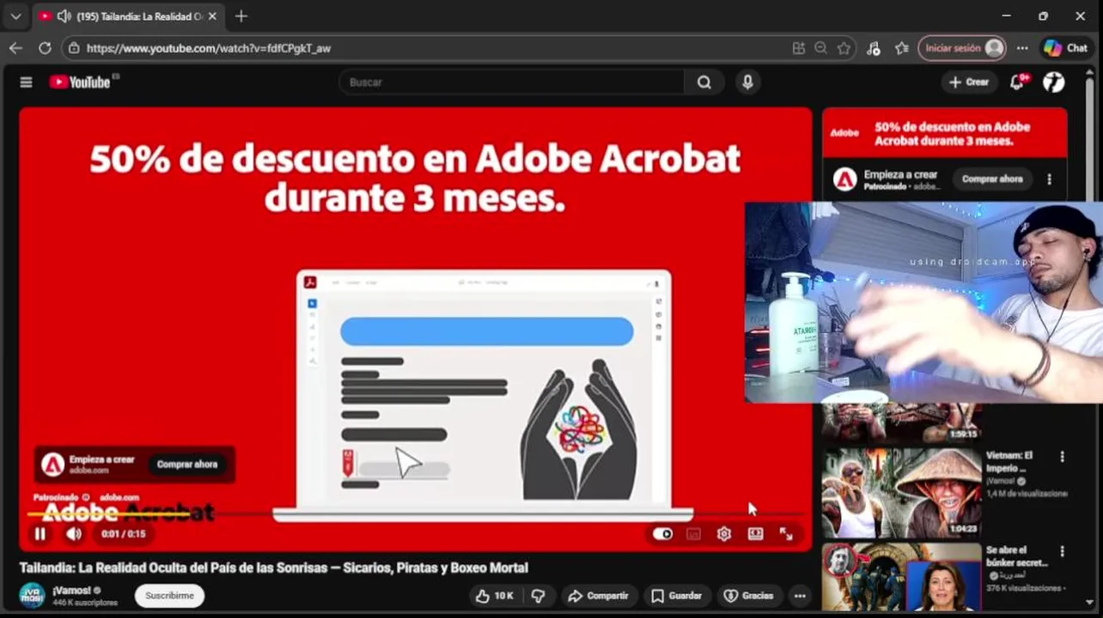Open player settings gear
Viewport: 1103px width, 618px height.
[x=724, y=534]
